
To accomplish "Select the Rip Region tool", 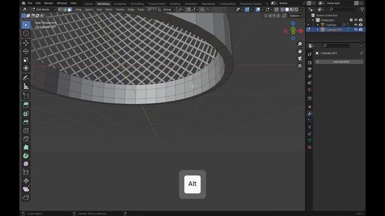I will 26,197.
